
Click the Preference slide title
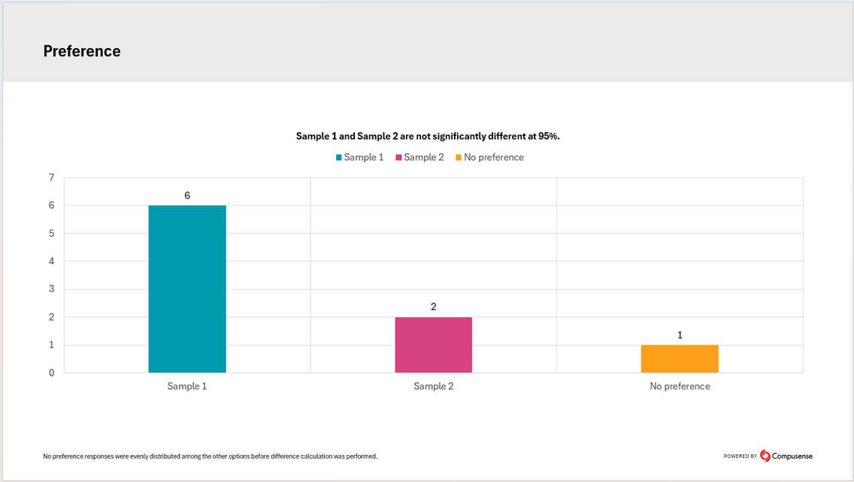(82, 51)
